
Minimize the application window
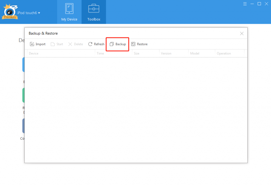(252, 4)
